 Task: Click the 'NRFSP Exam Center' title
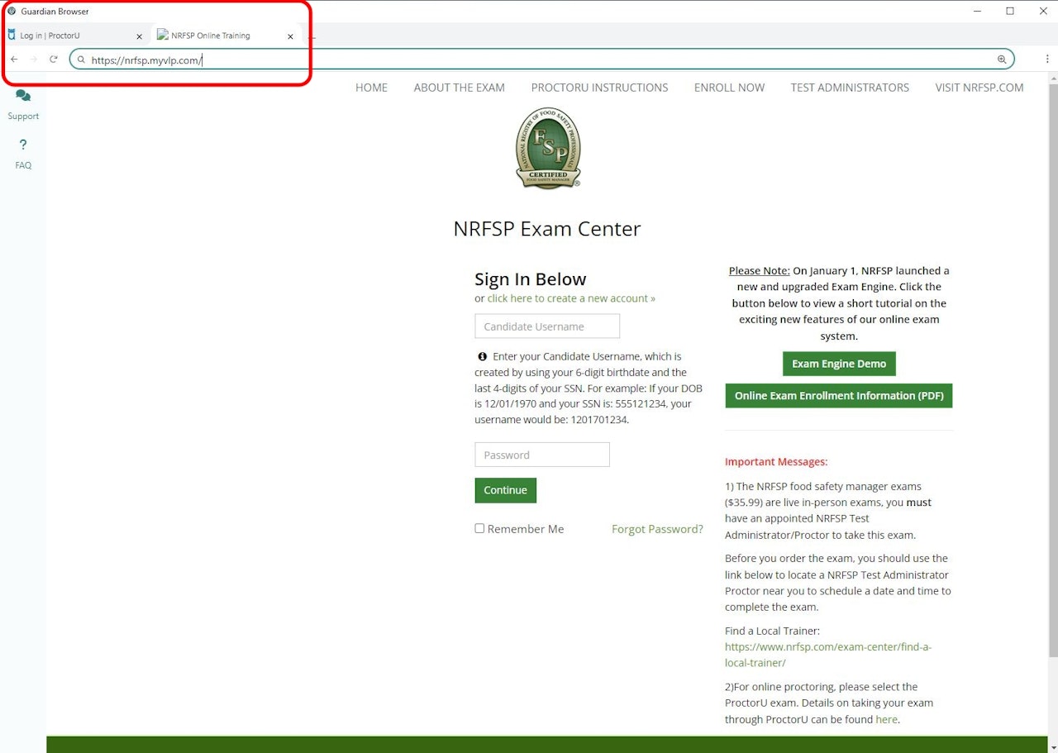click(x=547, y=229)
